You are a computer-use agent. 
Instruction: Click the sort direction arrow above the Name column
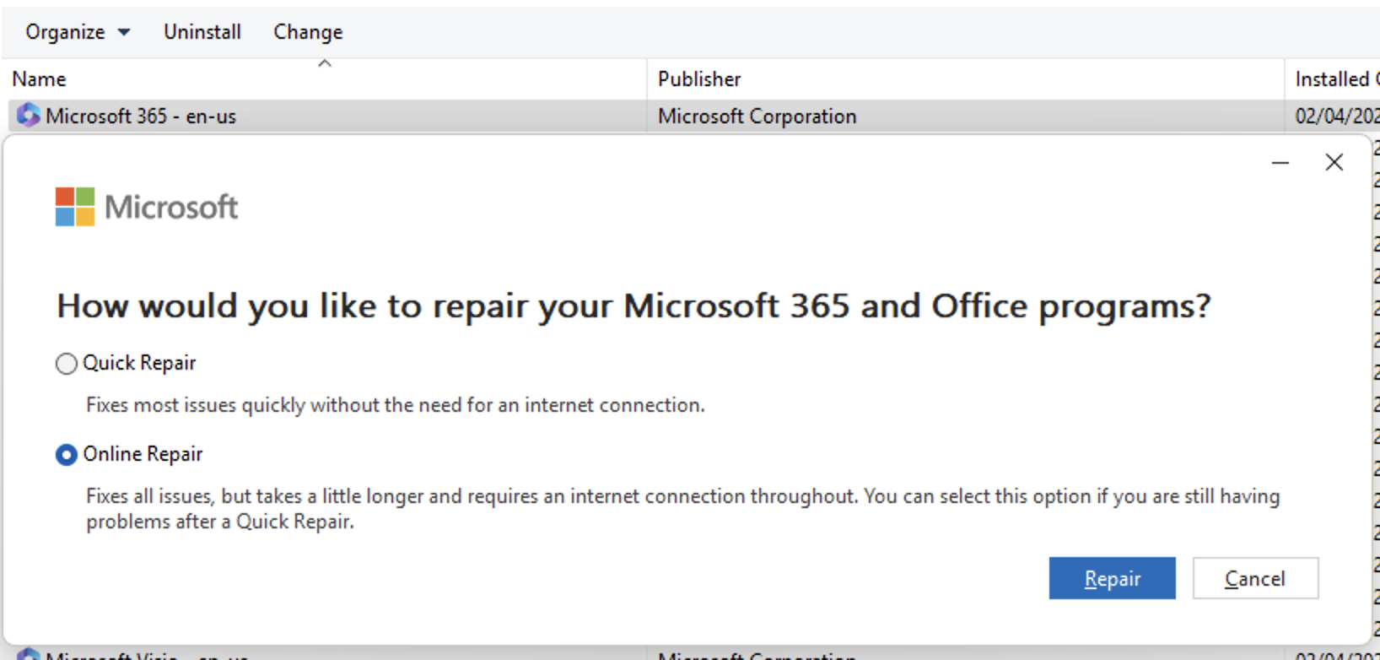(x=325, y=62)
